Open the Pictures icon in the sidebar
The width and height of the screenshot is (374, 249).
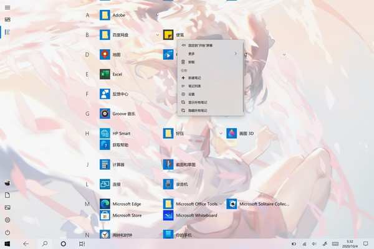tap(7, 207)
